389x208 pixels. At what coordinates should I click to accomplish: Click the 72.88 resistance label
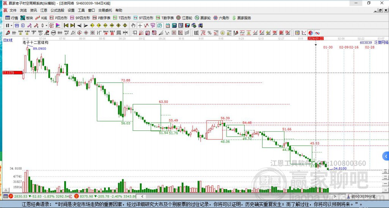[125, 80]
